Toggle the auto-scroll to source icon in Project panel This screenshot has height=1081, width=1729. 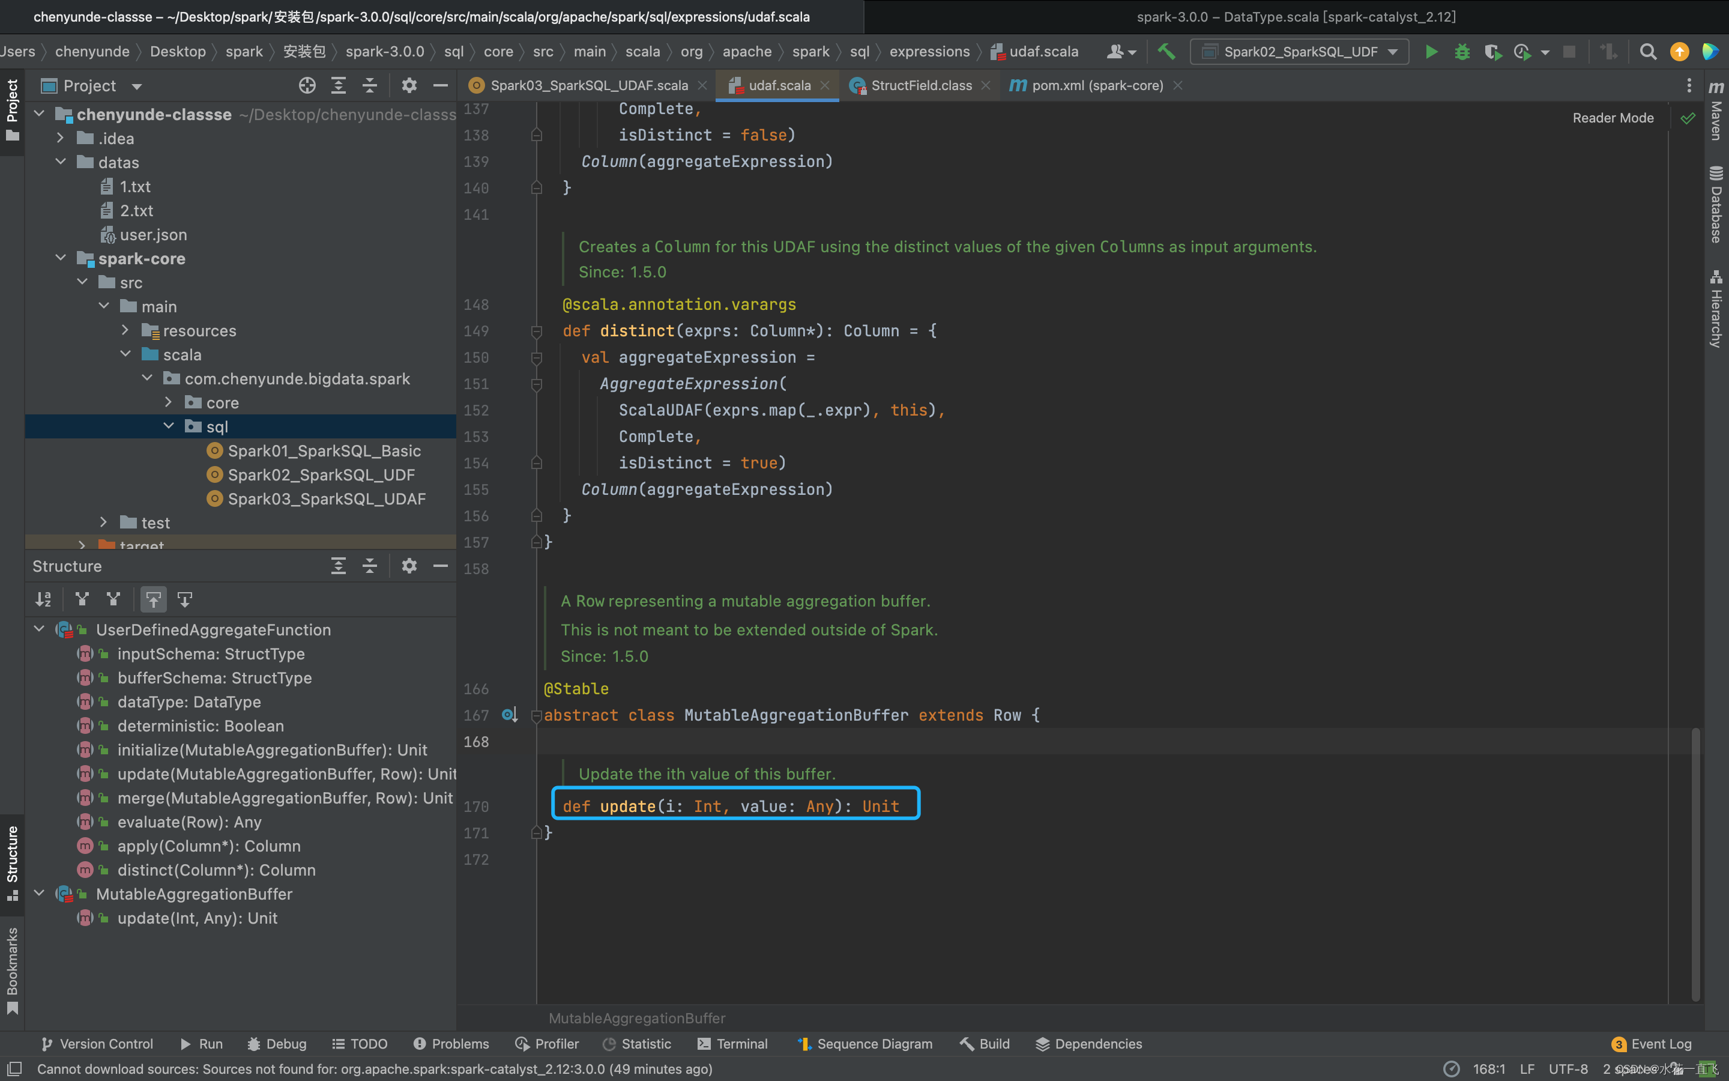tap(307, 83)
